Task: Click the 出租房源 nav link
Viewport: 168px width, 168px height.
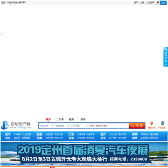Action: click(x=91, y=134)
